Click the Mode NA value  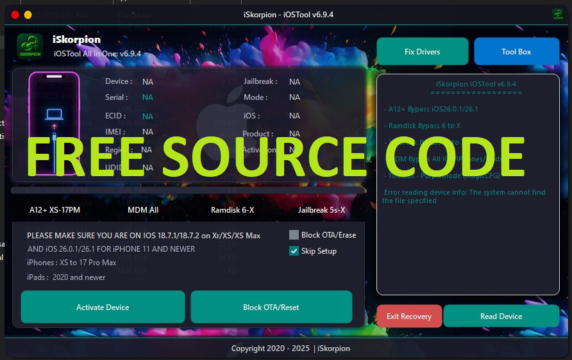(x=295, y=97)
